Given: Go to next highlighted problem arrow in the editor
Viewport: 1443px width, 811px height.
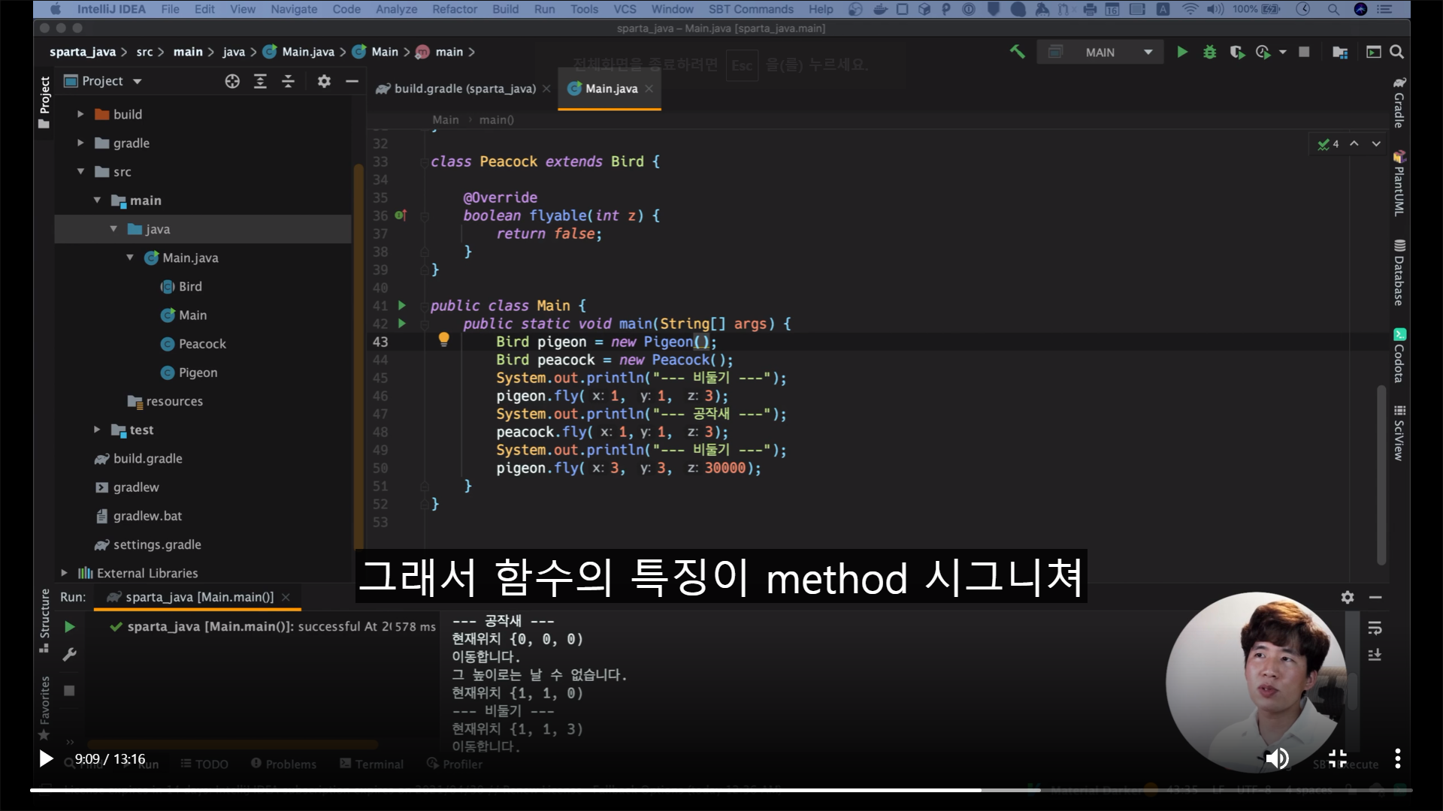Looking at the screenshot, I should pyautogui.click(x=1376, y=143).
